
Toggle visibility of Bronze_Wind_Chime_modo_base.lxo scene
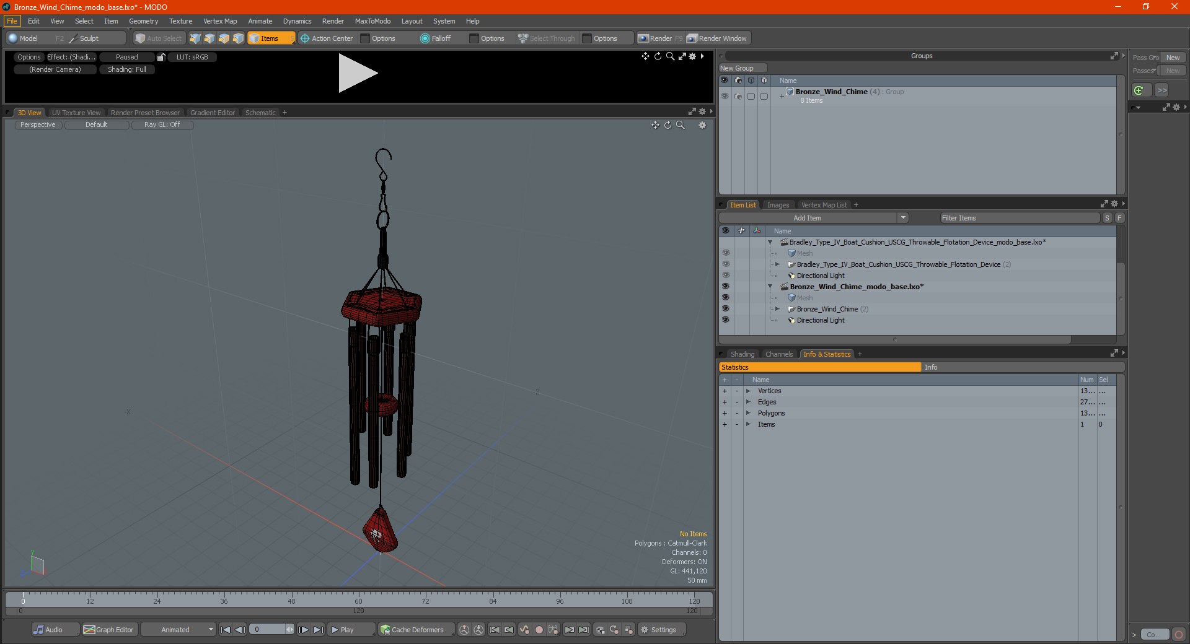725,287
